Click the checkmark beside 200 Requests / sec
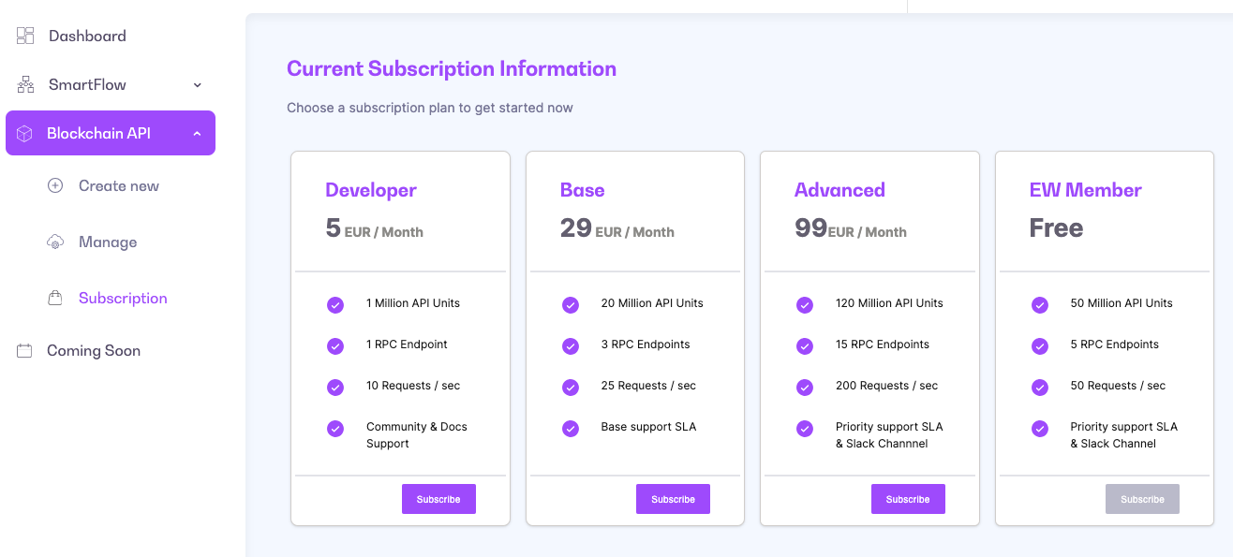 pyautogui.click(x=804, y=388)
